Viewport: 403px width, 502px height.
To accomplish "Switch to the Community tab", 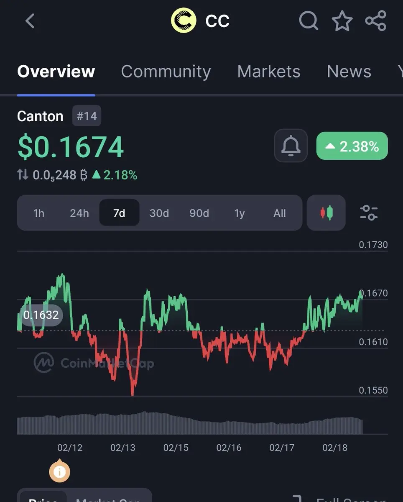I will [x=166, y=72].
